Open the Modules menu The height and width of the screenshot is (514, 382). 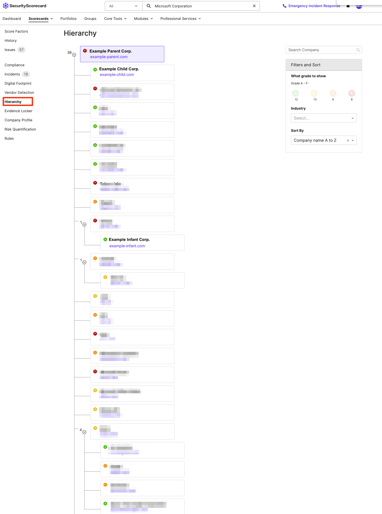143,19
